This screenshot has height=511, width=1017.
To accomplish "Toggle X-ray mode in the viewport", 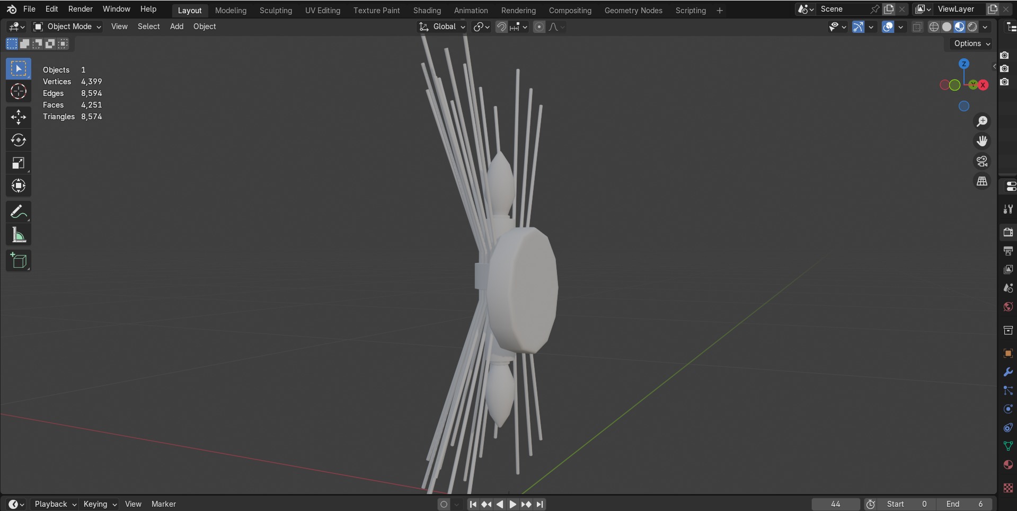I will 917,27.
